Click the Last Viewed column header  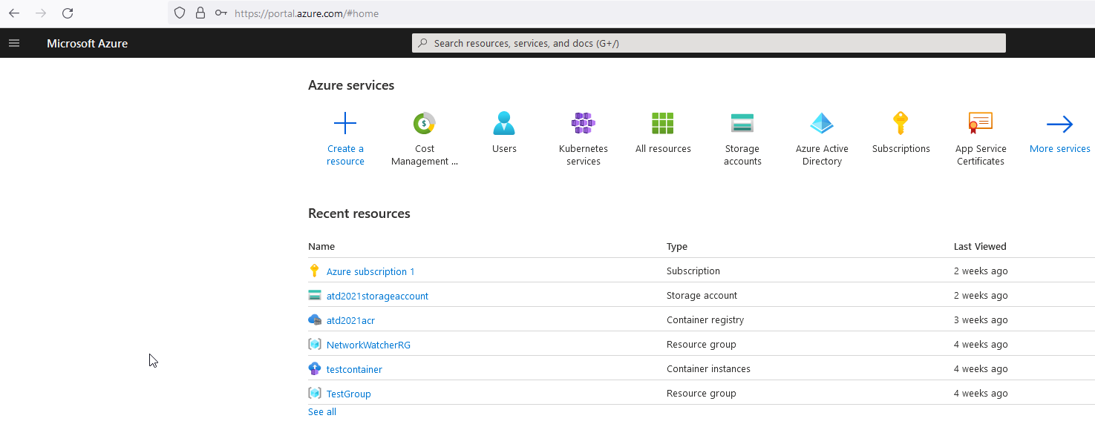point(980,246)
